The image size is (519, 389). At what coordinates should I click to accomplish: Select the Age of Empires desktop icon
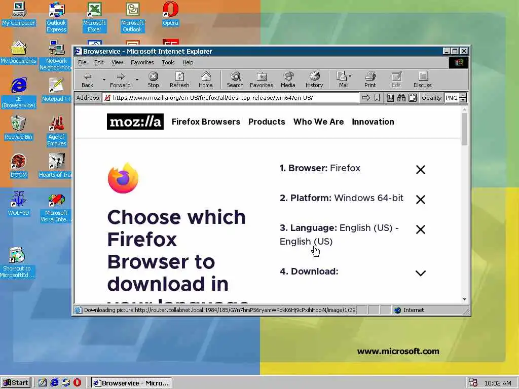[56, 131]
